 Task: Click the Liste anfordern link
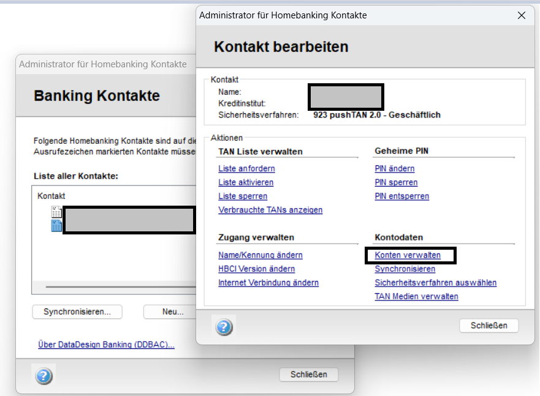(246, 168)
